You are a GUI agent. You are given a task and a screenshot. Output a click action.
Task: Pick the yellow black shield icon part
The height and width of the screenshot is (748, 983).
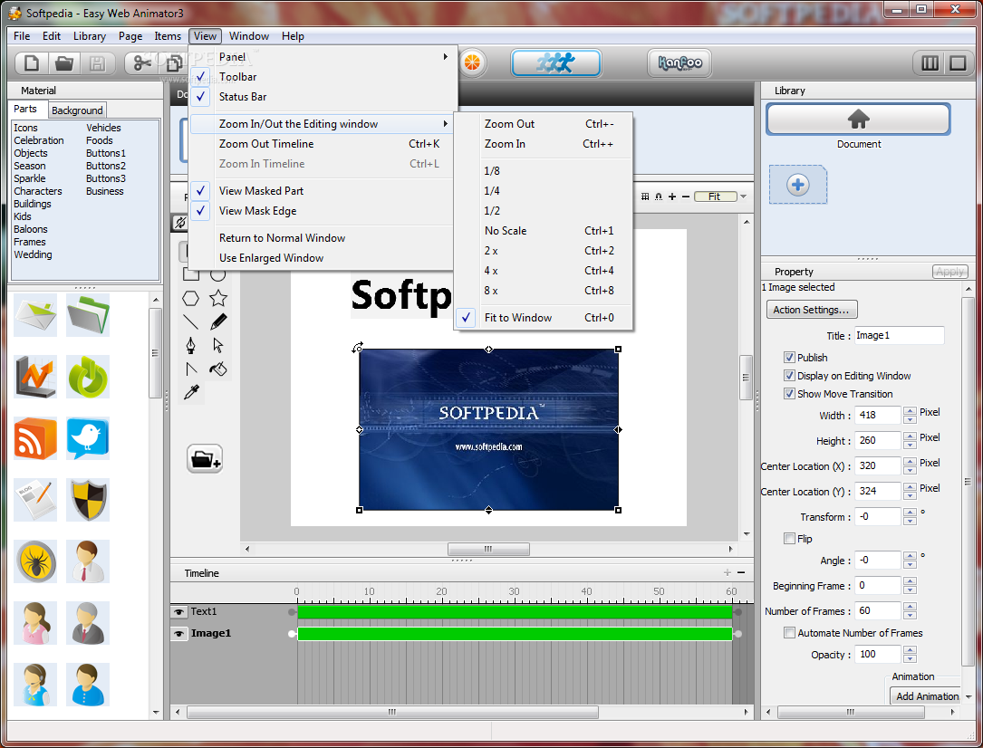88,500
